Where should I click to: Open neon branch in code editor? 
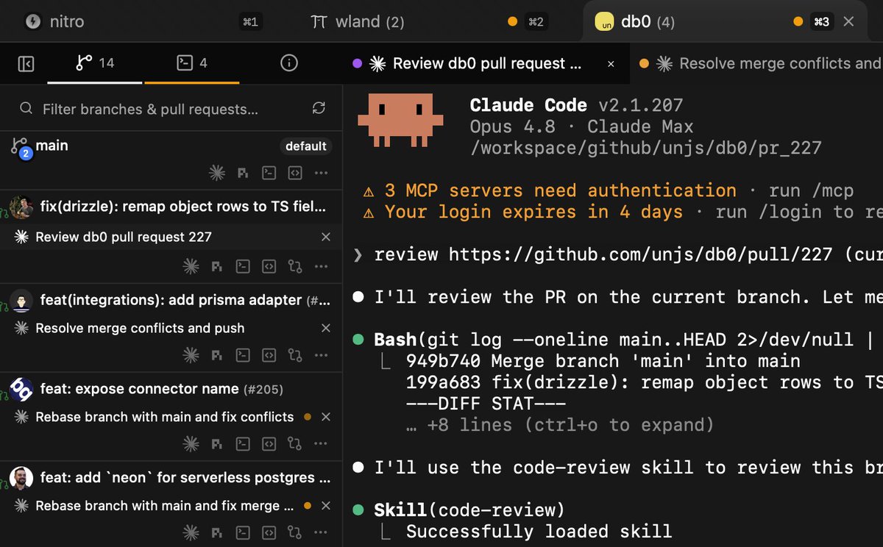269,532
